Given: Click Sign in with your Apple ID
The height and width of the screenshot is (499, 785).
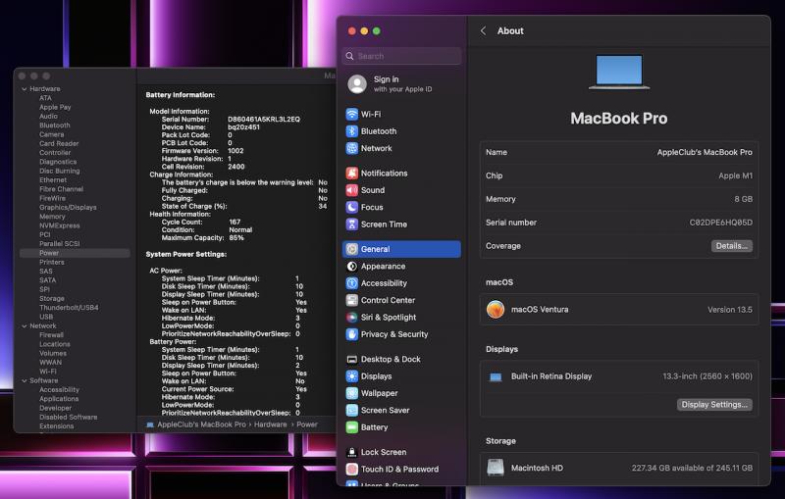Looking at the screenshot, I should point(402,84).
